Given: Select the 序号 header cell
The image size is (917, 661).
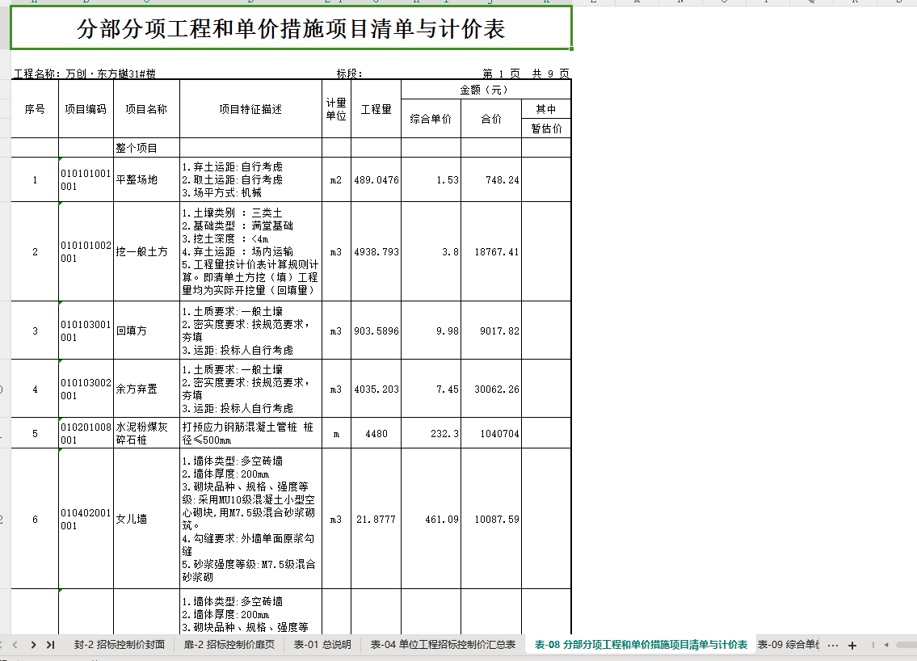Looking at the screenshot, I should tap(35, 109).
